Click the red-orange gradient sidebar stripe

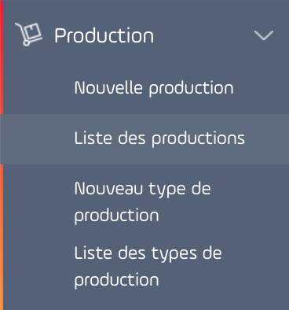[2, 155]
